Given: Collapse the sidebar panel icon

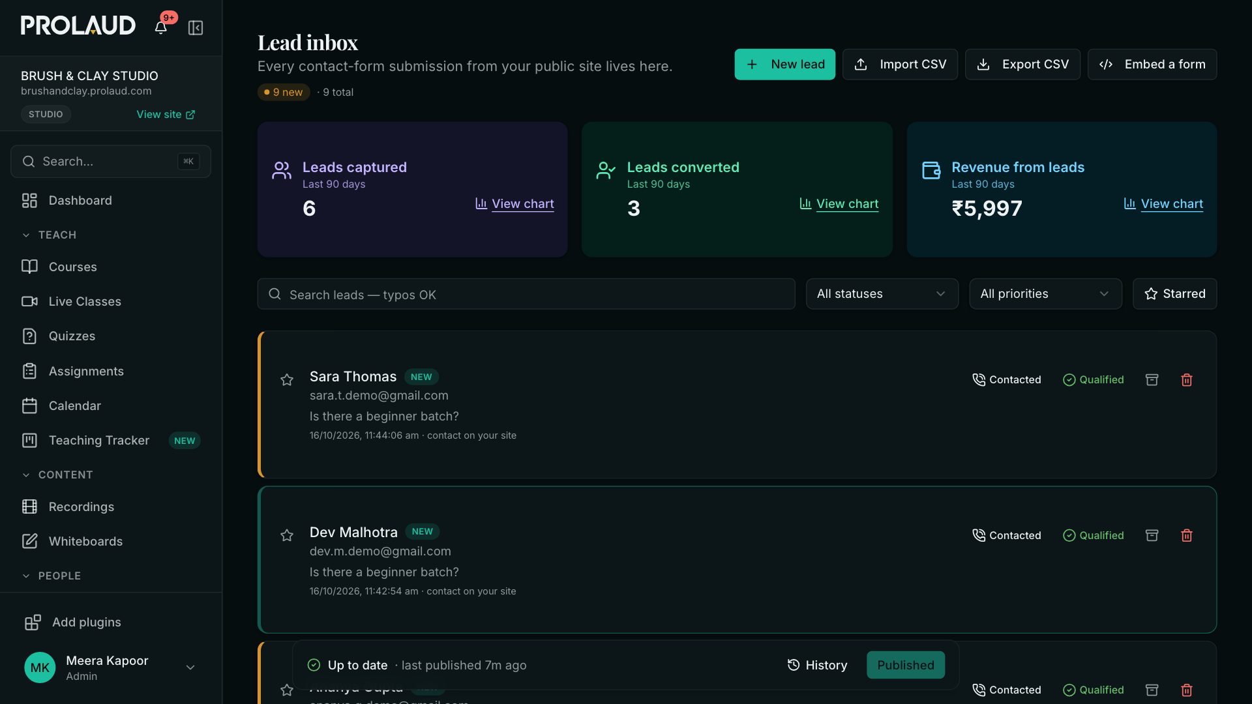Looking at the screenshot, I should [196, 27].
